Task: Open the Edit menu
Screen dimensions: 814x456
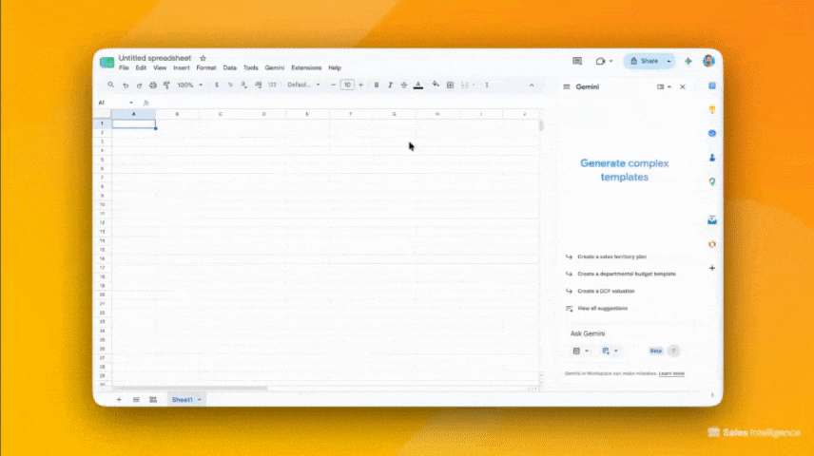Action: pos(141,68)
